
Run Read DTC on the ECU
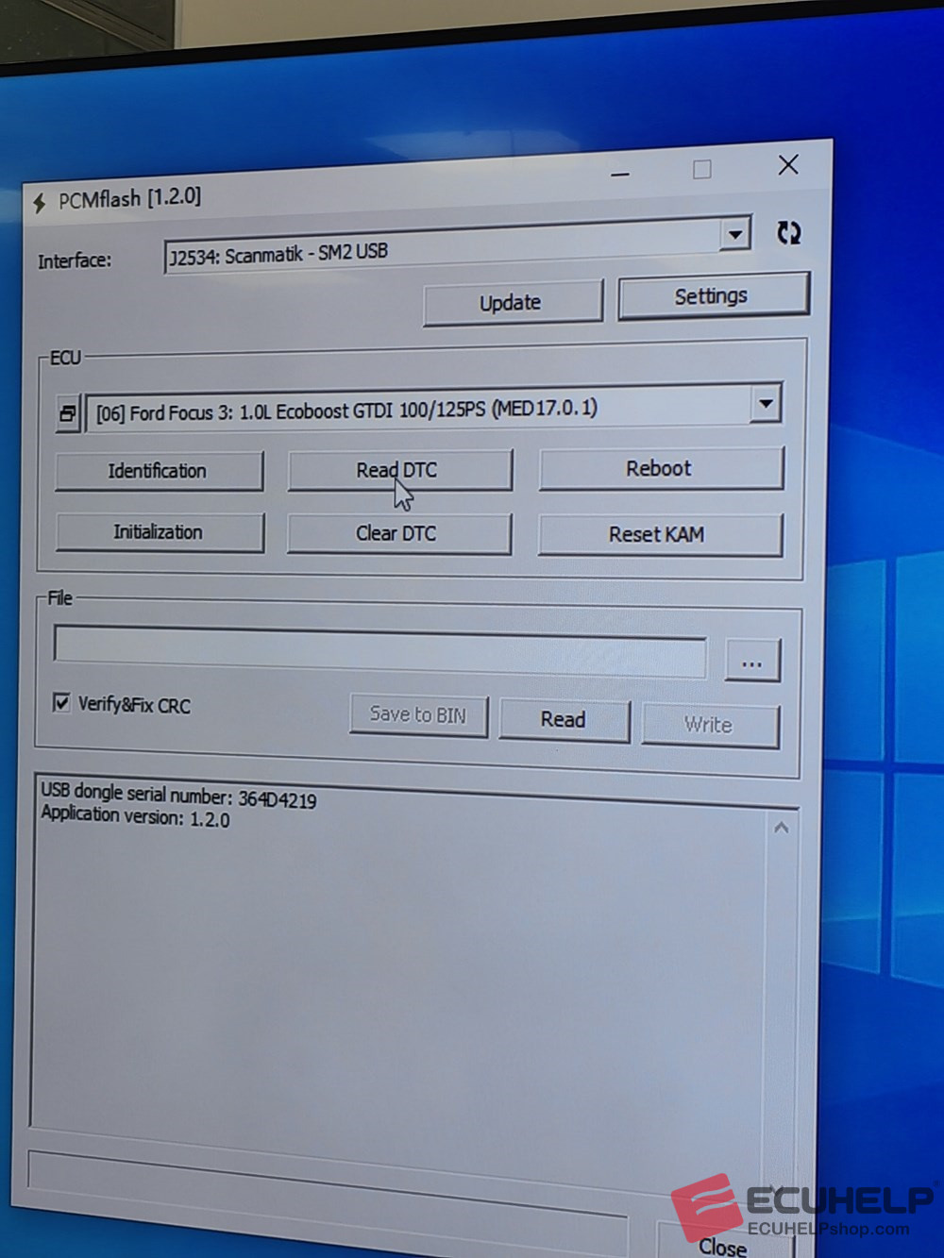[398, 470]
